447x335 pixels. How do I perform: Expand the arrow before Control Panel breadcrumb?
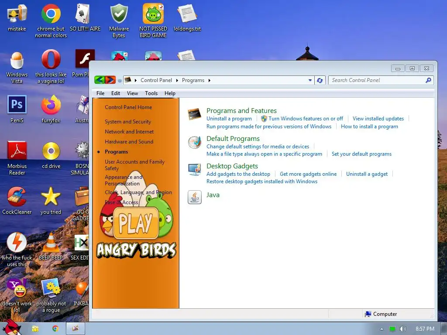tap(136, 80)
